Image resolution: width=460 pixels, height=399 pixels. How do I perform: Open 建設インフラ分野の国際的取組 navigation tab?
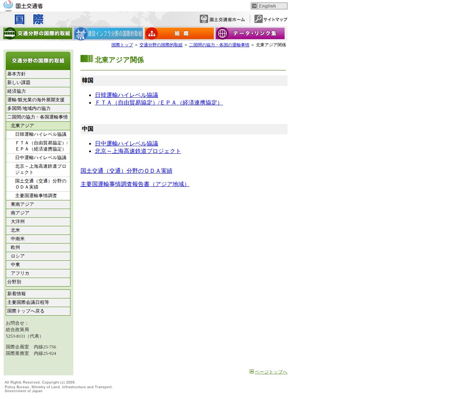109,33
